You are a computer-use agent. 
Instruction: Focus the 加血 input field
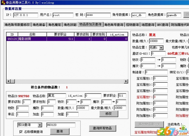(x=48, y=114)
